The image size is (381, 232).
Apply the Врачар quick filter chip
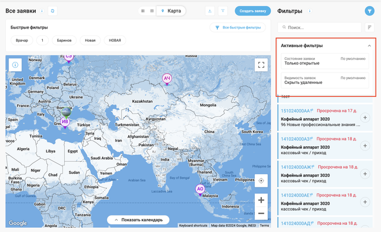coord(22,40)
